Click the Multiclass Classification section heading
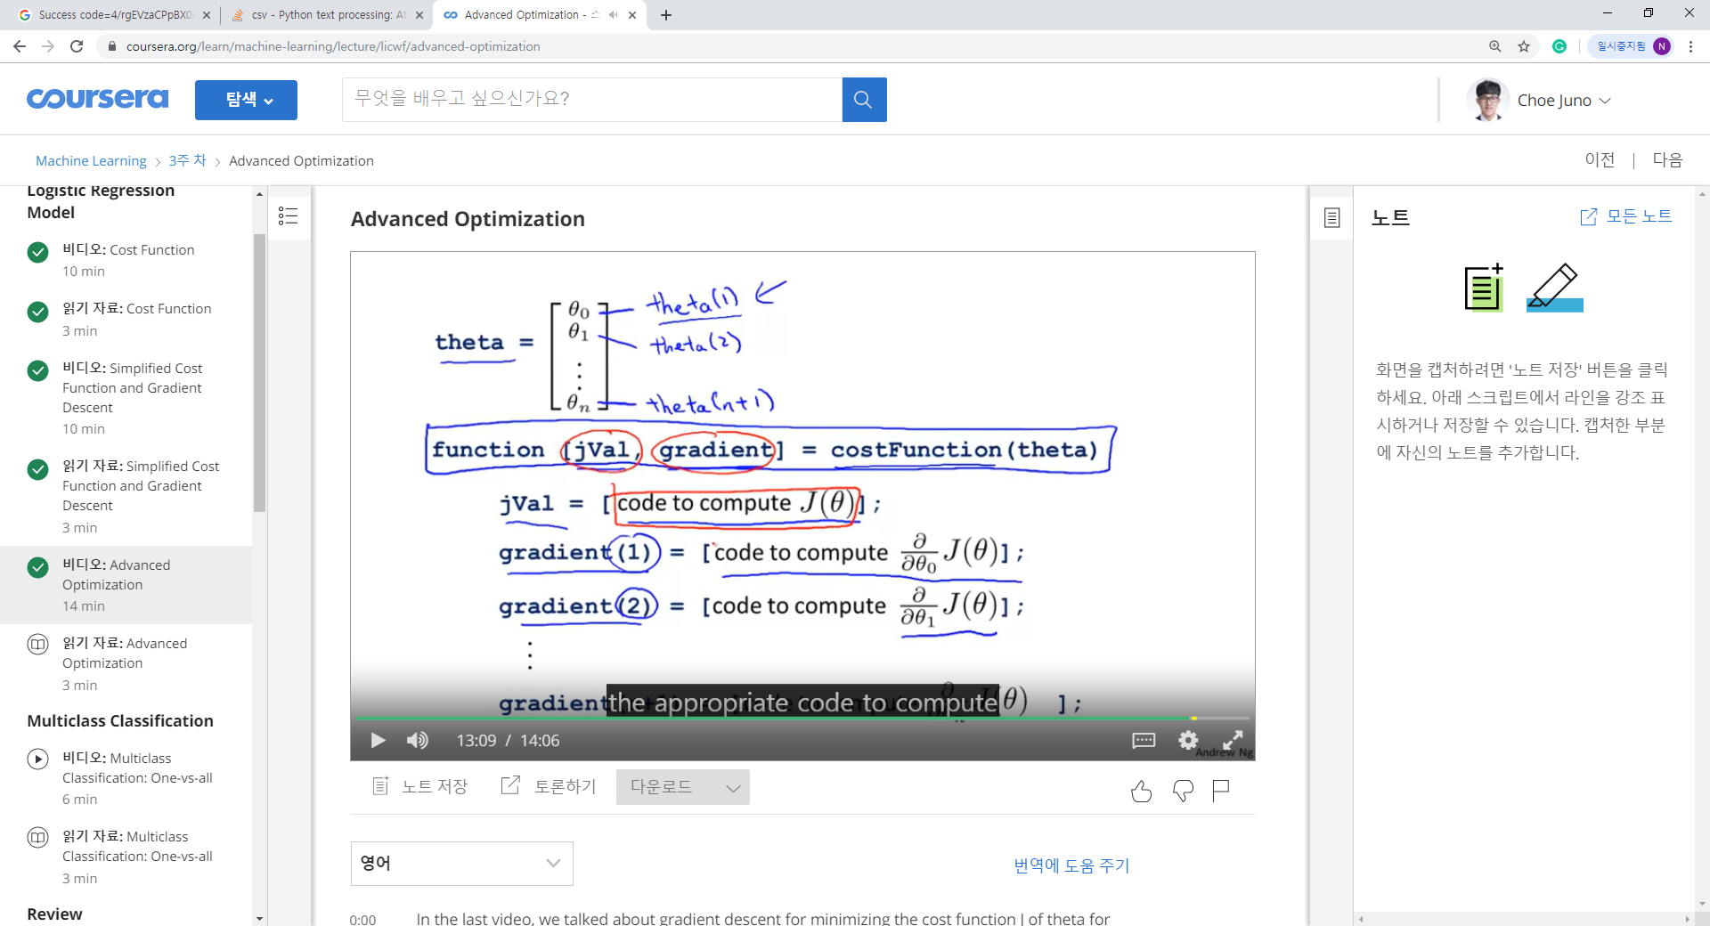The width and height of the screenshot is (1710, 926). click(120, 720)
